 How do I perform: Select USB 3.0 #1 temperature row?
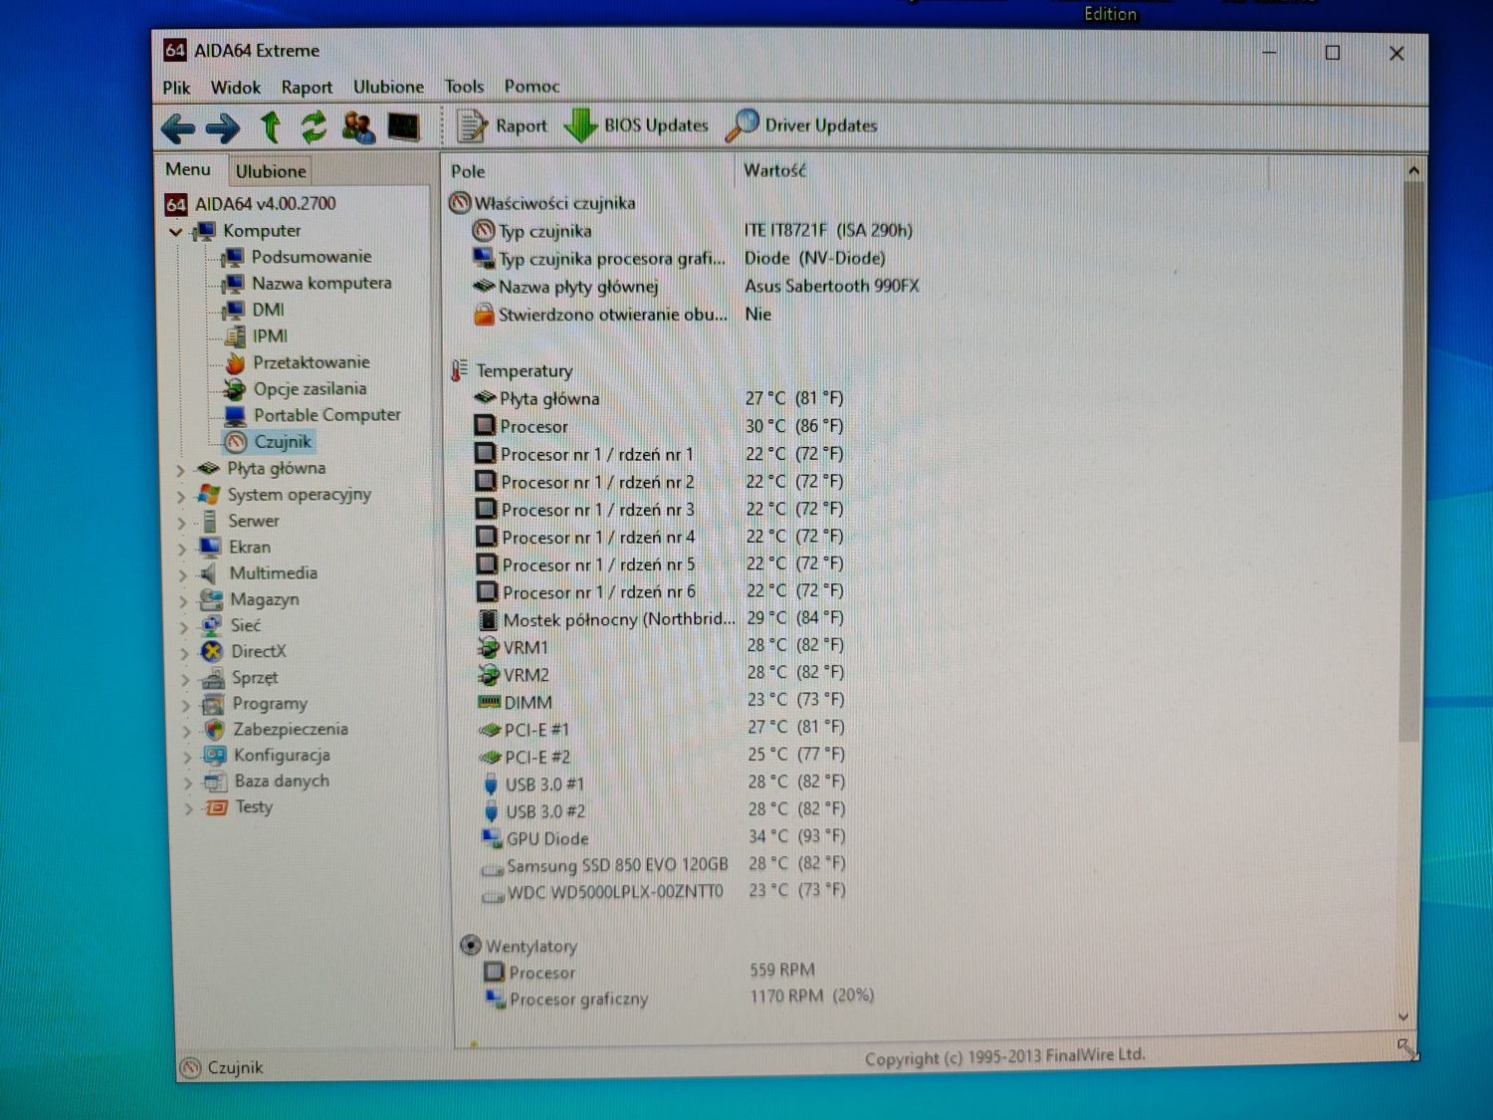click(x=663, y=784)
